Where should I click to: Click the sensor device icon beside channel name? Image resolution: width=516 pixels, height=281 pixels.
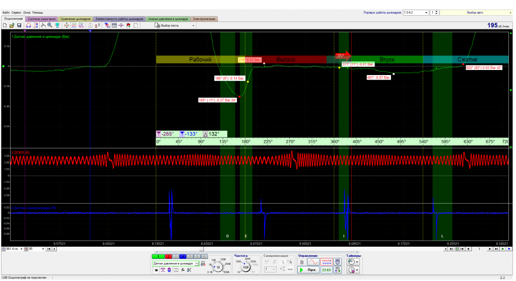point(203,263)
